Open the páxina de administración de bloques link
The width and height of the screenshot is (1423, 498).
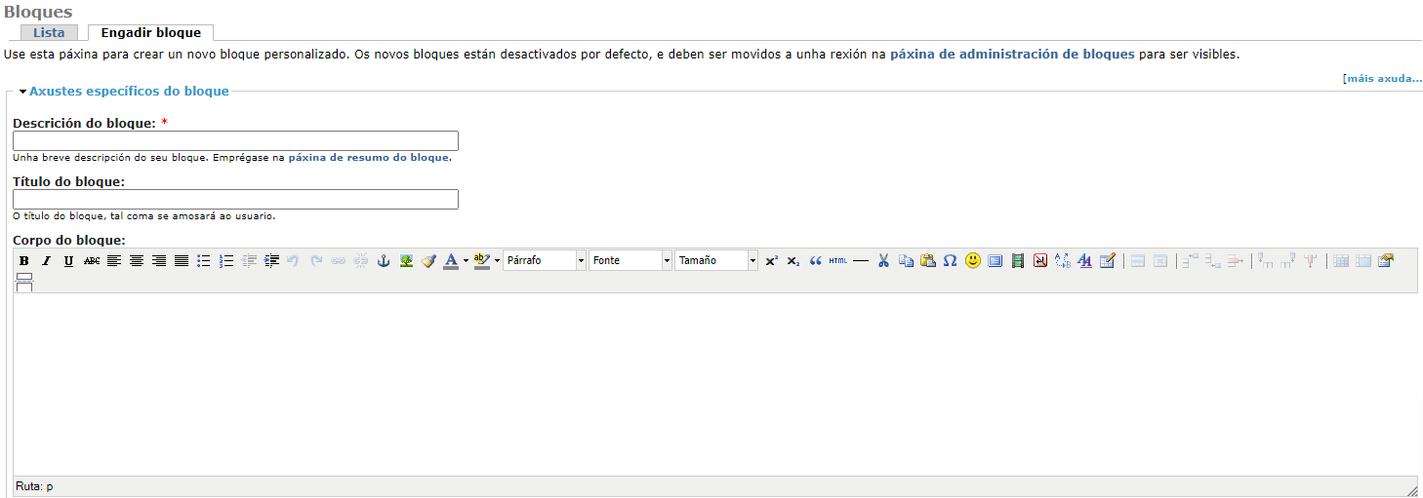(1012, 55)
